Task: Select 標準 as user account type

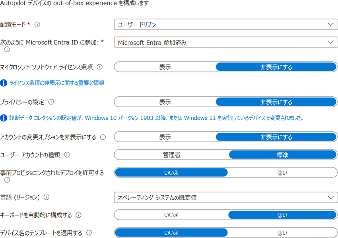Action: coord(283,155)
